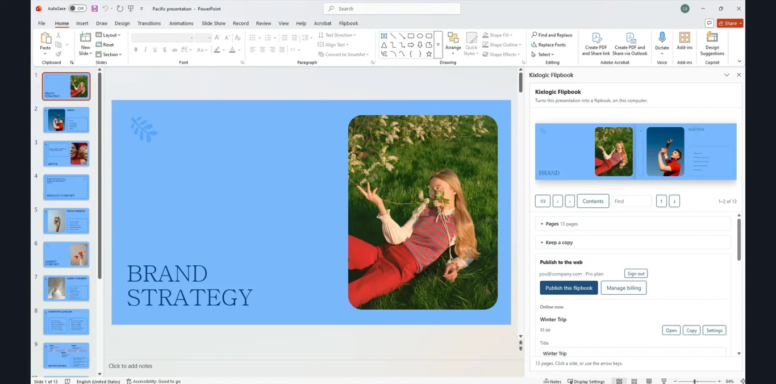Toggle justify text alignment

click(x=282, y=50)
